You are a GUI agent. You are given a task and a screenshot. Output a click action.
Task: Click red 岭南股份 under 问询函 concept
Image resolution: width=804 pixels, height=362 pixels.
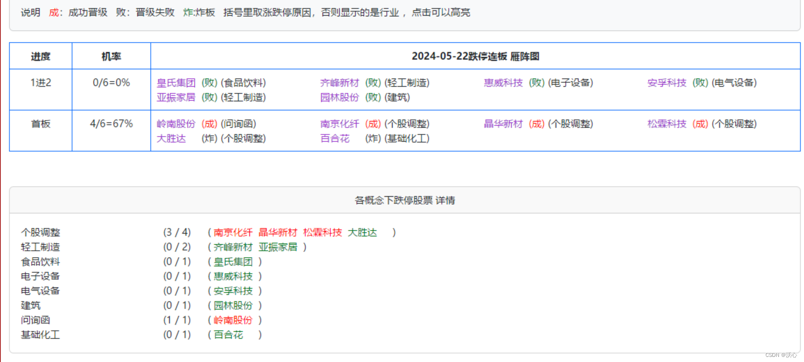[x=233, y=320]
